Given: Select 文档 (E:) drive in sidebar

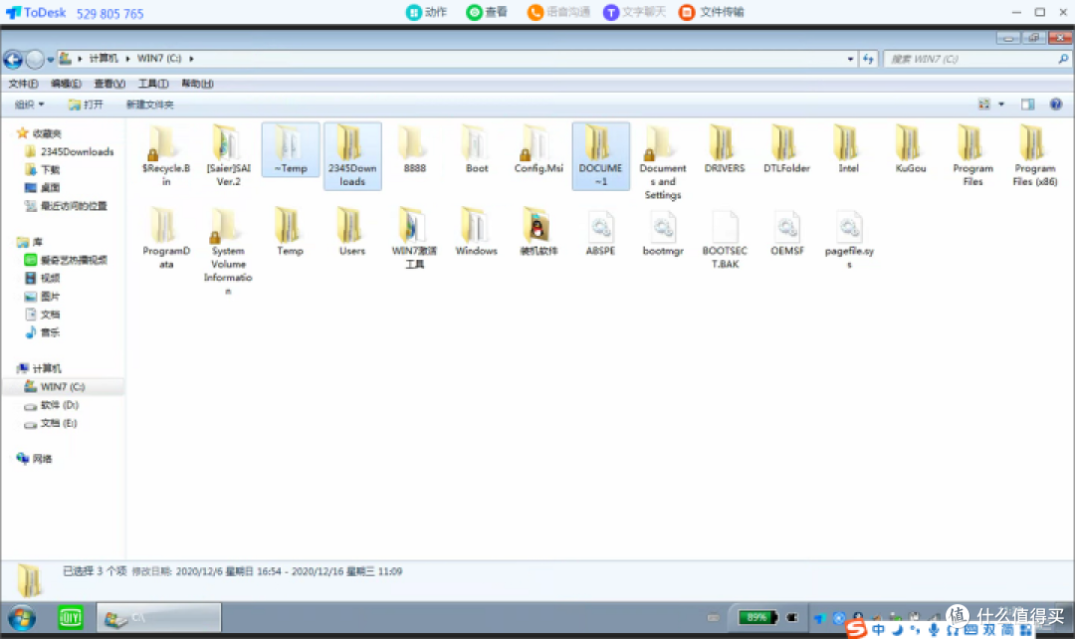Looking at the screenshot, I should pos(51,423).
